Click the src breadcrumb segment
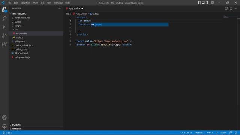 click(67, 14)
